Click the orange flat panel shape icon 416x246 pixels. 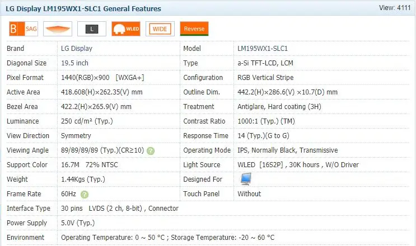(58, 29)
